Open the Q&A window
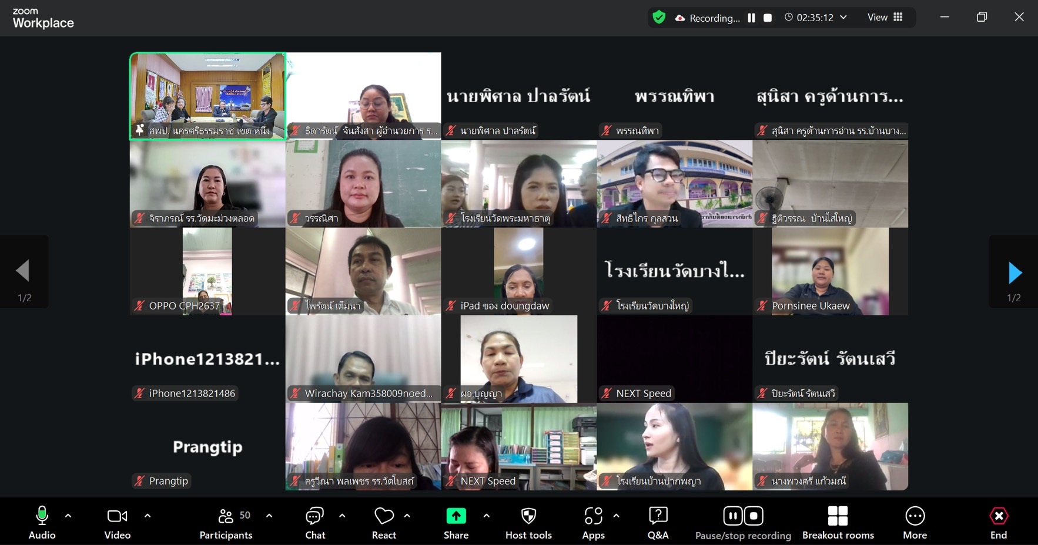 (x=658, y=522)
